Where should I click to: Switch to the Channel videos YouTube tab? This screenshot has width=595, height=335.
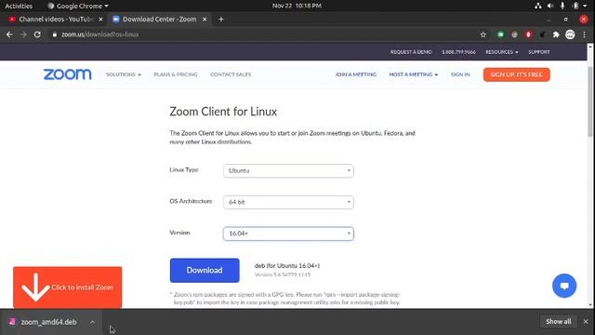pos(55,19)
